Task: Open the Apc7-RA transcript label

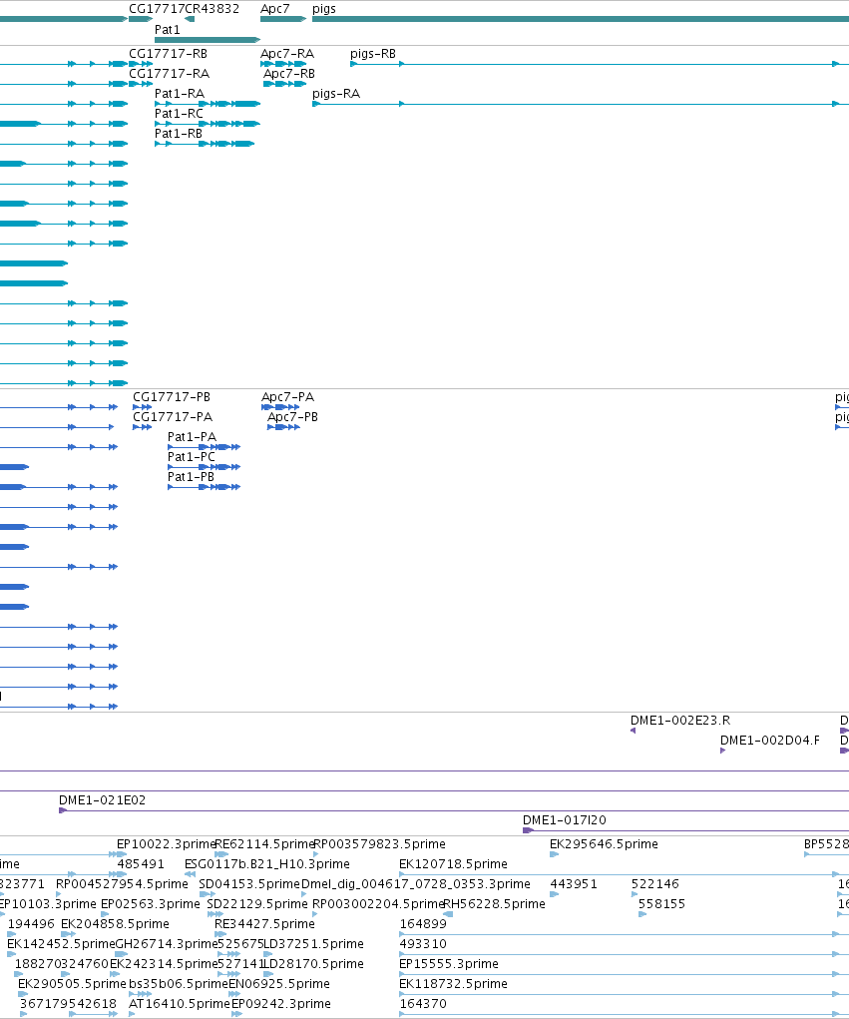Action: (287, 54)
